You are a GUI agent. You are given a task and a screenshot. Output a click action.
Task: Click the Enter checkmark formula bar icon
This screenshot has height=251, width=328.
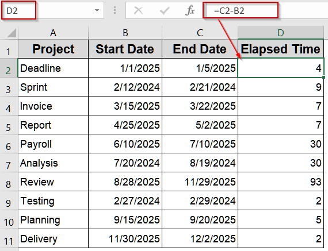(165, 10)
